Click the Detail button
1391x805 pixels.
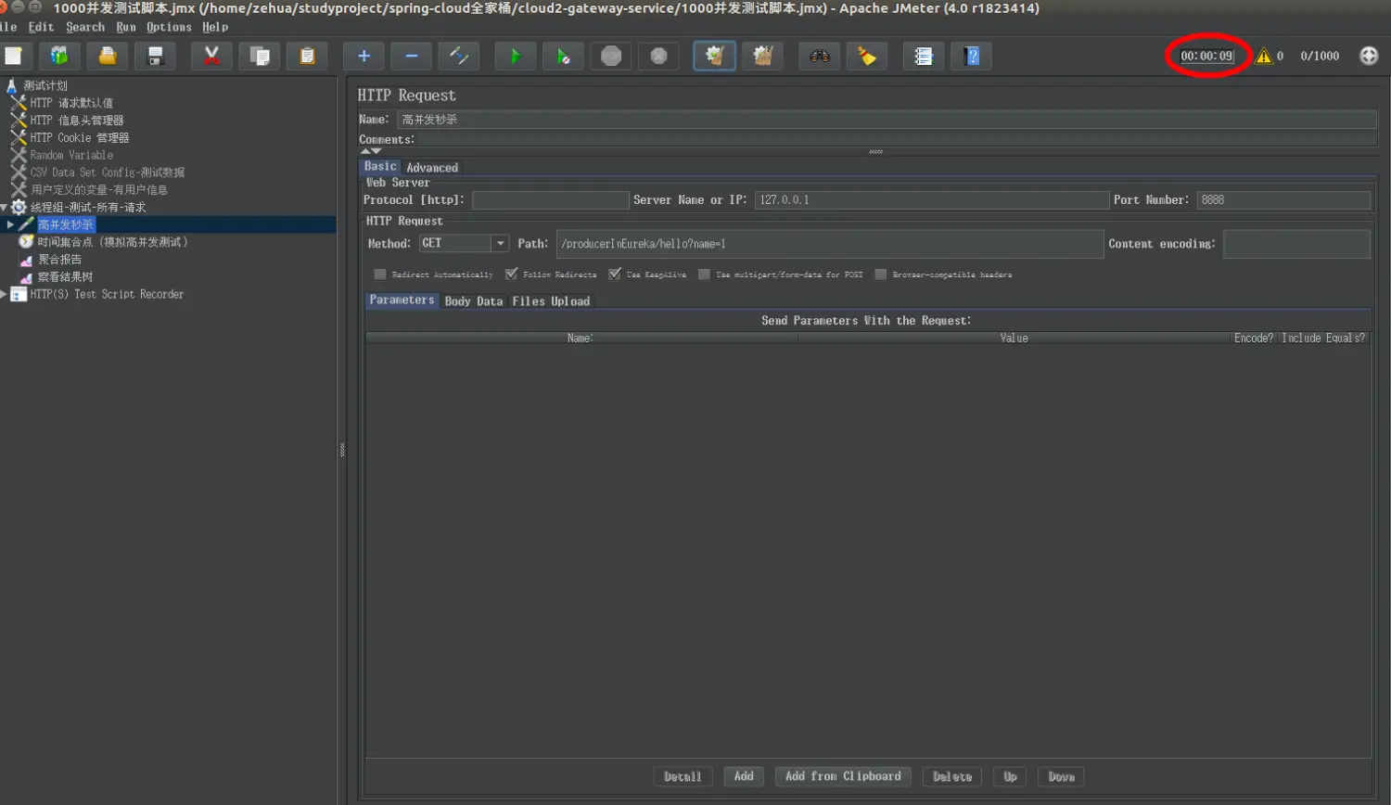[x=683, y=776]
